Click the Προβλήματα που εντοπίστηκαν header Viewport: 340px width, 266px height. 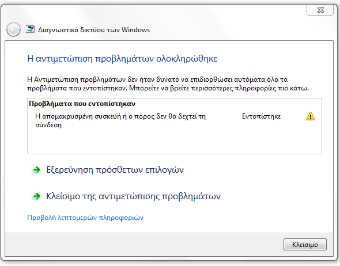coord(82,104)
